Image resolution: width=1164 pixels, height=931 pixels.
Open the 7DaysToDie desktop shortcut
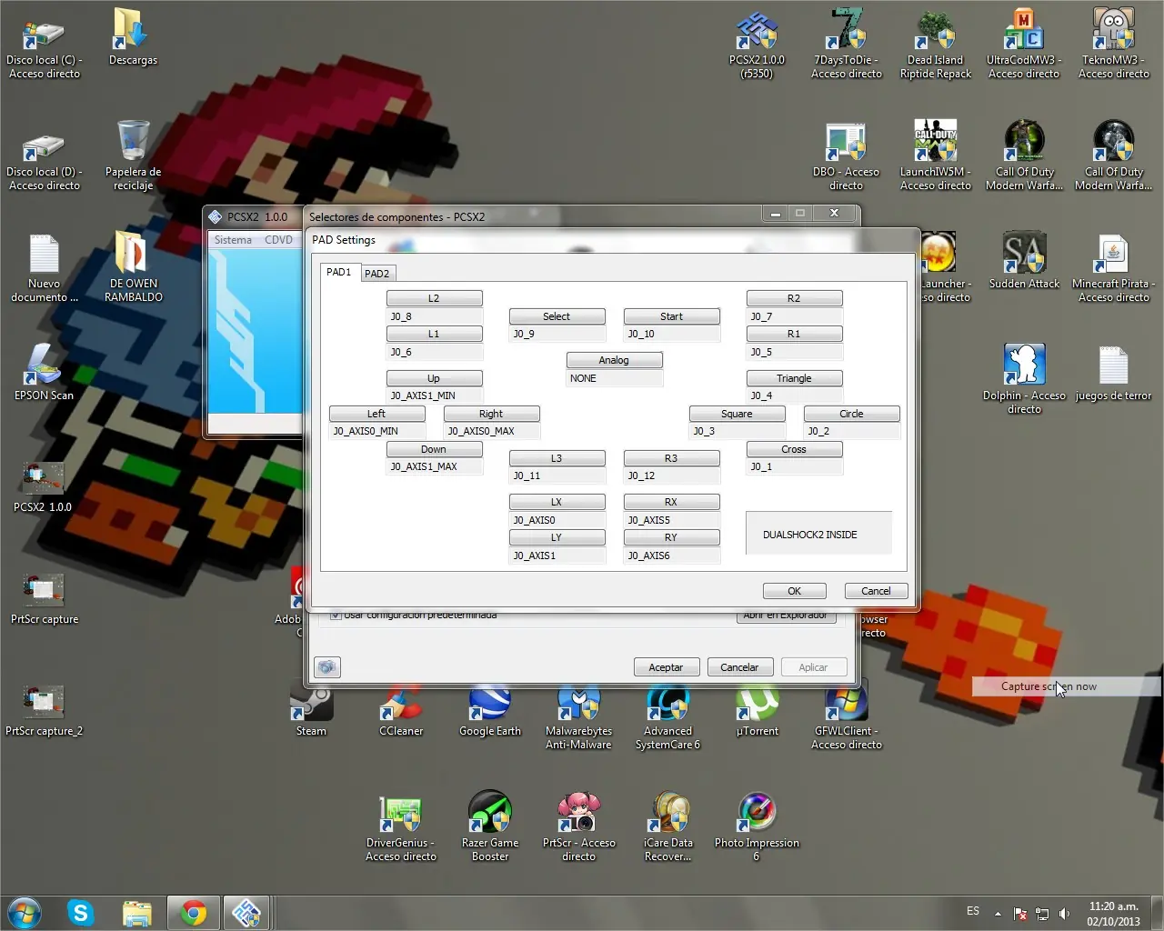(x=847, y=43)
